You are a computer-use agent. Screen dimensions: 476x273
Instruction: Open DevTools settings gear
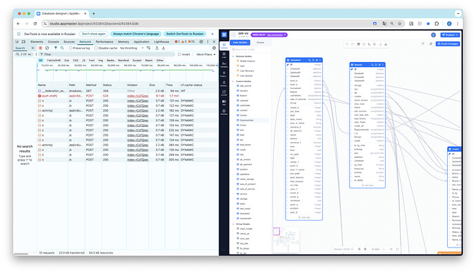[201, 41]
